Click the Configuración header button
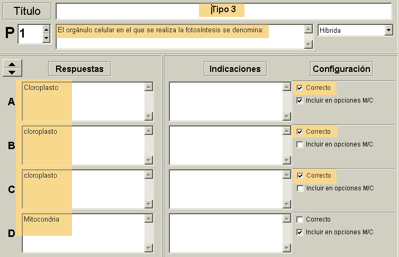The image size is (399, 257). click(x=342, y=69)
